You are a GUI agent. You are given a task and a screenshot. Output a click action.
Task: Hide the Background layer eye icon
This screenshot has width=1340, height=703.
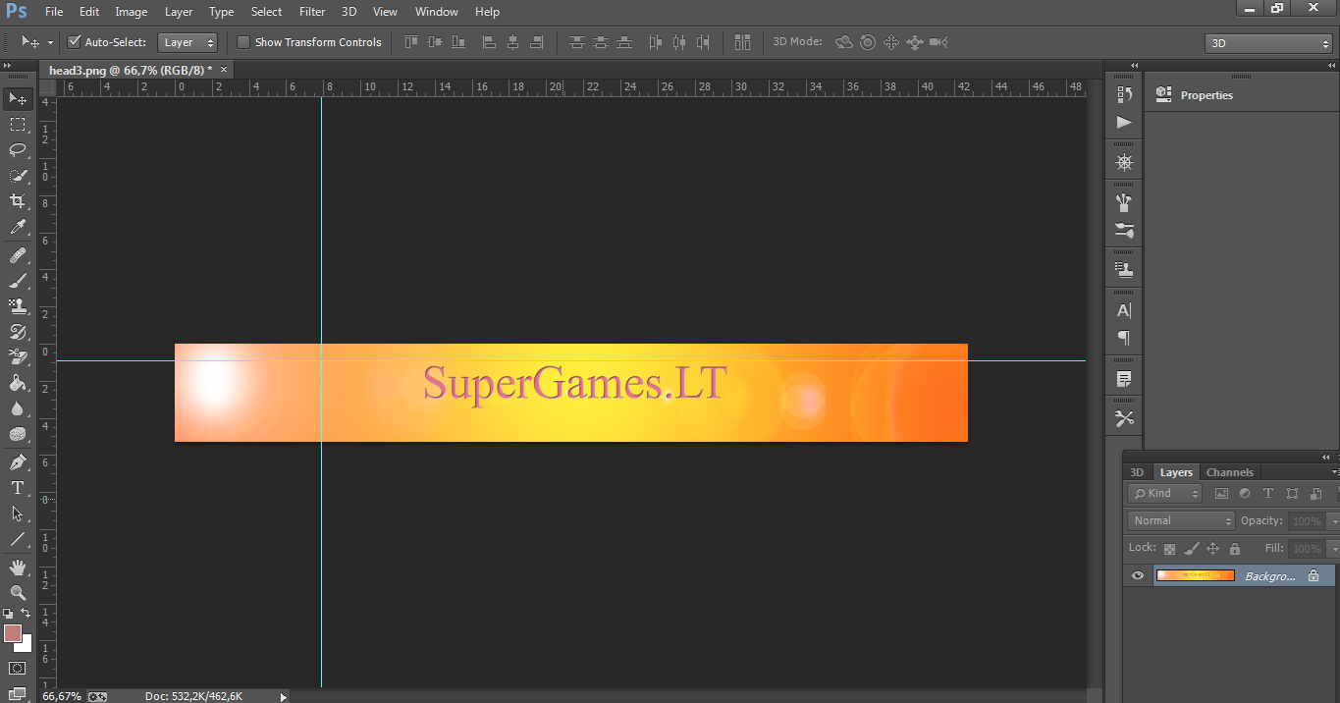click(x=1138, y=575)
